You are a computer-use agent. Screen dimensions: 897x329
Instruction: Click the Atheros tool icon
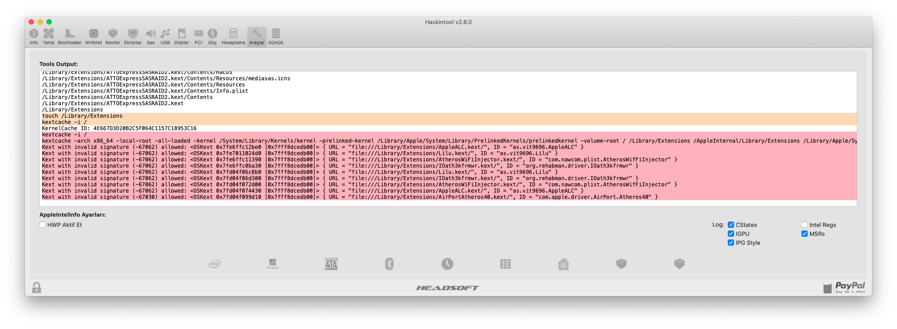273,264
